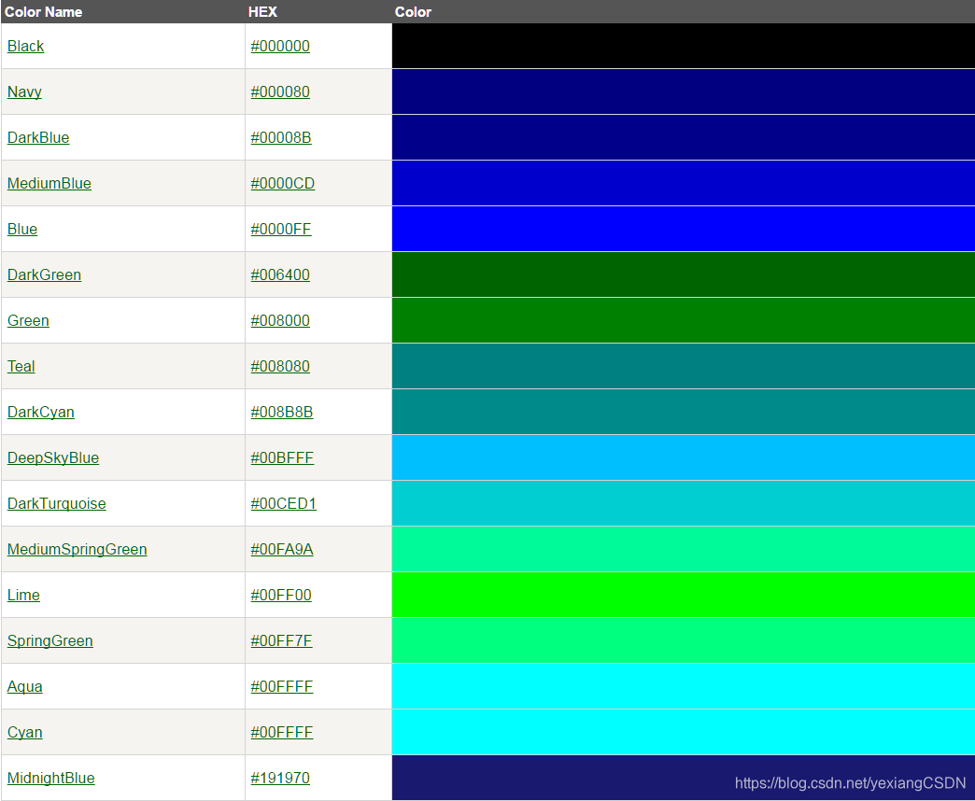Click the DarkTurquoise color name link

pyautogui.click(x=57, y=503)
